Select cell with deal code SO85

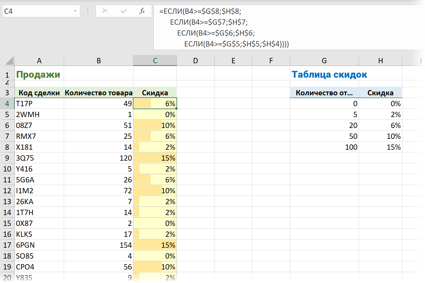(39, 256)
